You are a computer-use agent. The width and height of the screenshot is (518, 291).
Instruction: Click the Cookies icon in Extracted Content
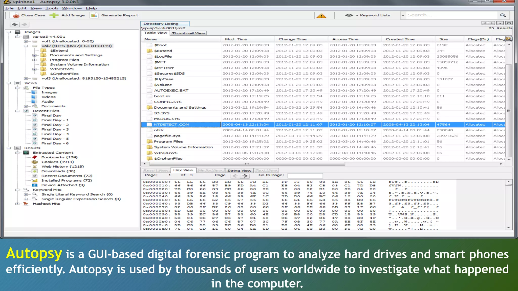tap(35, 162)
